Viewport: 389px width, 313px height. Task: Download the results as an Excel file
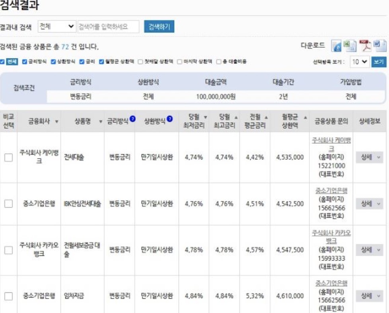click(350, 46)
